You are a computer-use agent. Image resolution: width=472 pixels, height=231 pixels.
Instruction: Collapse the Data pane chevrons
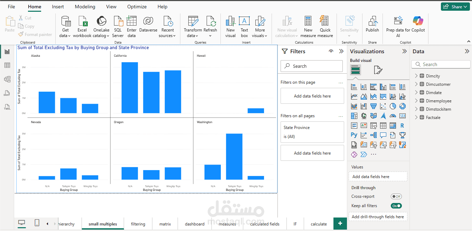[467, 51]
